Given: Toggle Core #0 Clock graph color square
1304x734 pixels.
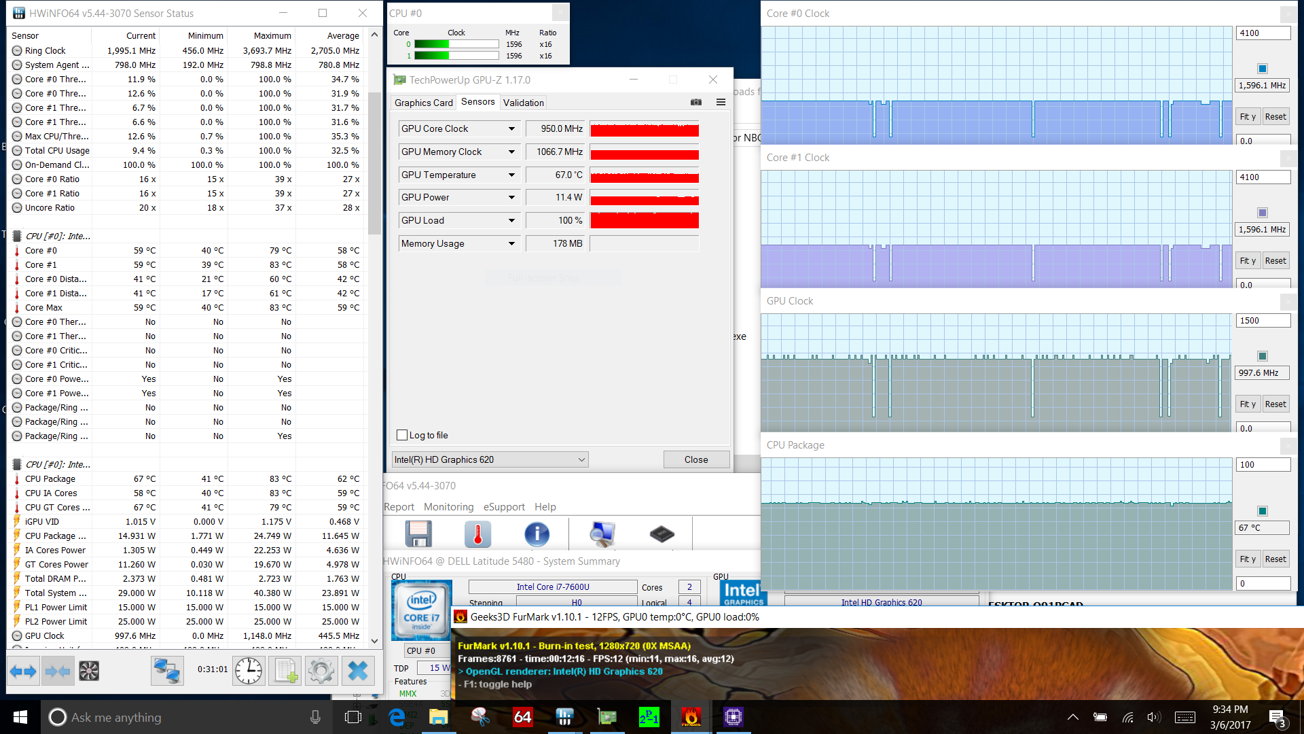Looking at the screenshot, I should [x=1262, y=69].
